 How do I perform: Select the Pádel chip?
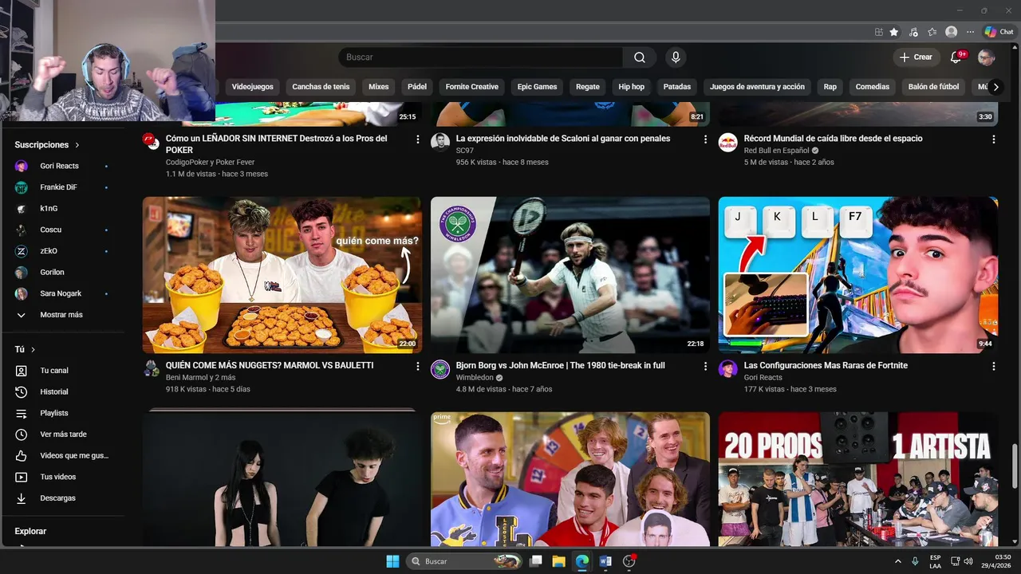click(x=417, y=87)
